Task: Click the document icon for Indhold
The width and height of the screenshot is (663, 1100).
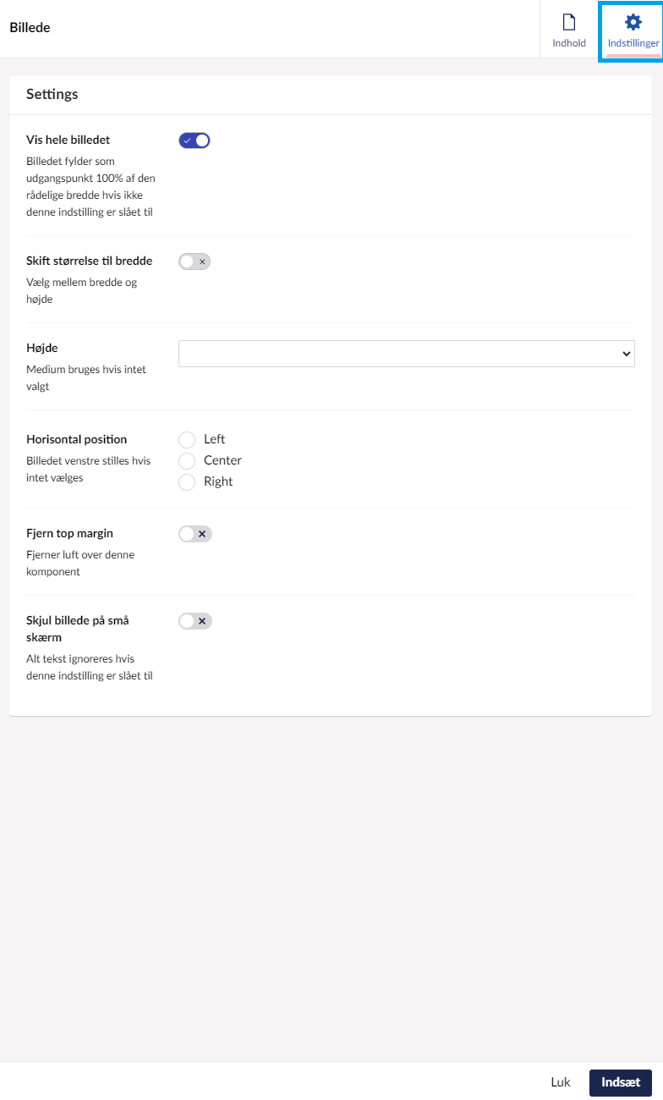Action: coord(569,22)
